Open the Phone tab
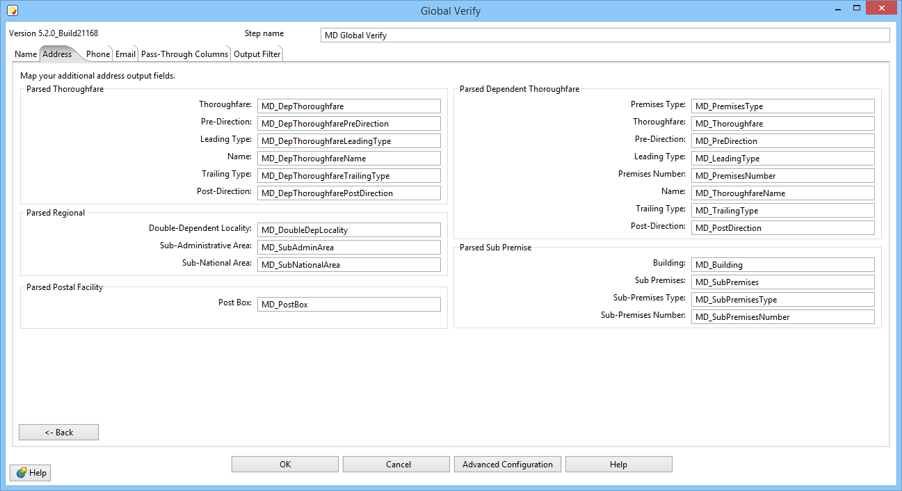This screenshot has width=902, height=491. coord(98,54)
